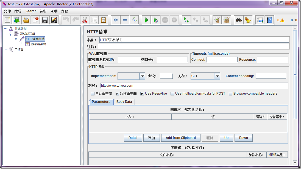301x169 pixels.
Task: Click the Remote Shutdown All icon
Action: click(205, 20)
